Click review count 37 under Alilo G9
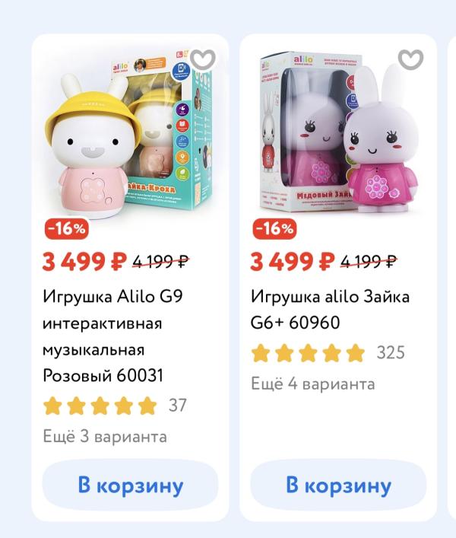 click(x=178, y=406)
